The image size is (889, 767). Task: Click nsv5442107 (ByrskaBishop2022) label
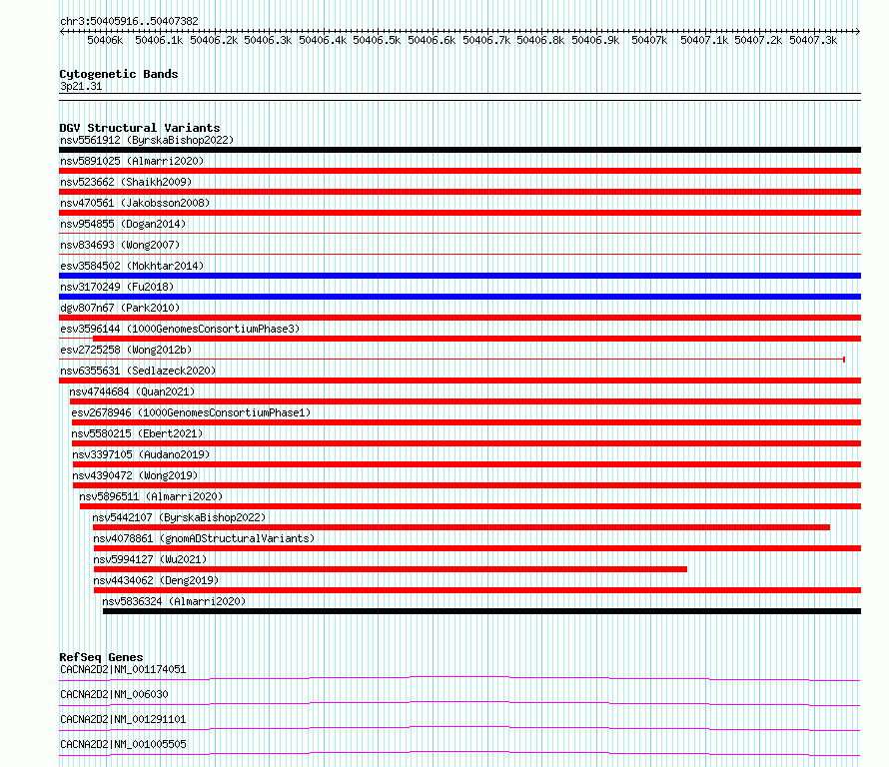[x=179, y=517]
